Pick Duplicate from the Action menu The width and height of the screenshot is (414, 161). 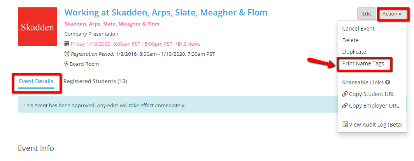pyautogui.click(x=354, y=52)
